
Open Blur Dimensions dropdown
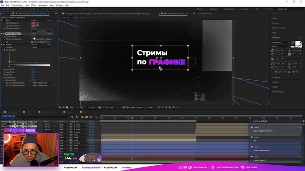[42, 39]
